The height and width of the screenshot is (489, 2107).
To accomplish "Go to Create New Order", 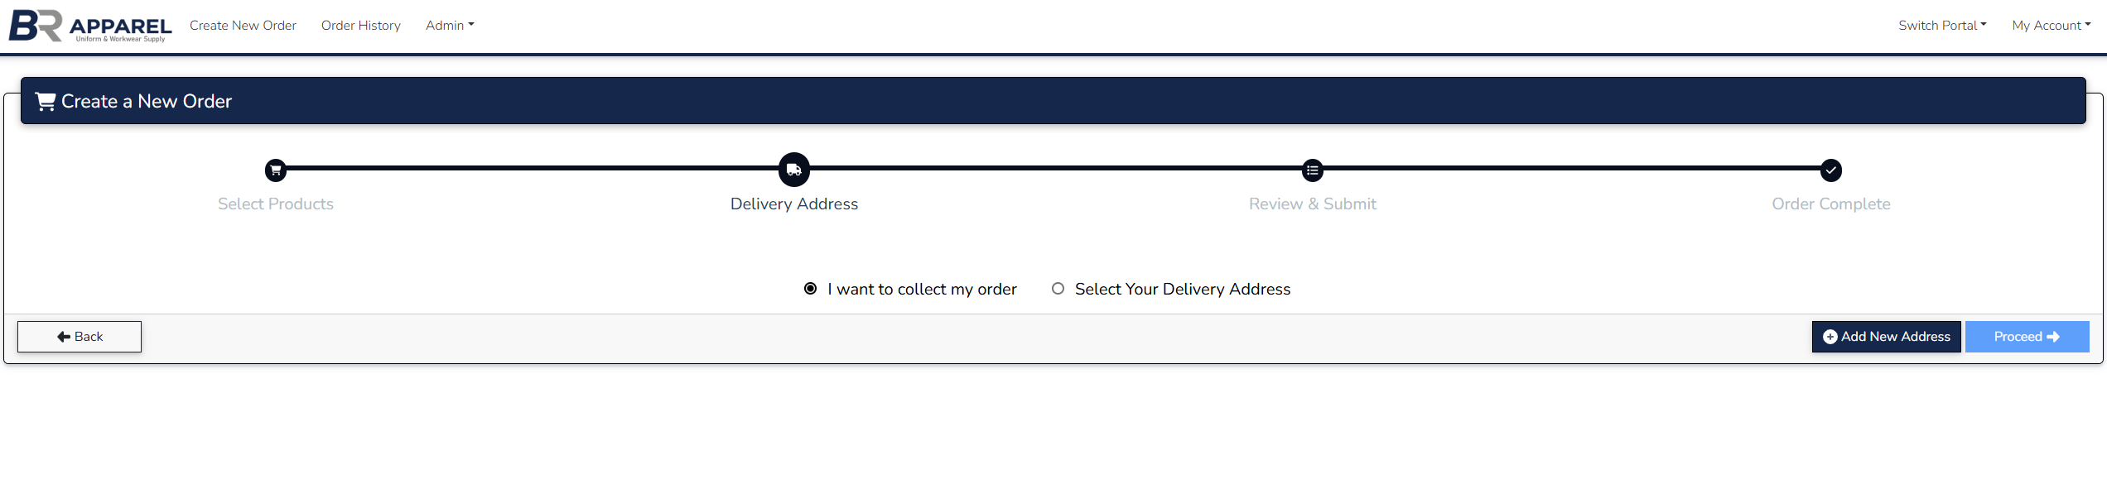I will pyautogui.click(x=243, y=26).
